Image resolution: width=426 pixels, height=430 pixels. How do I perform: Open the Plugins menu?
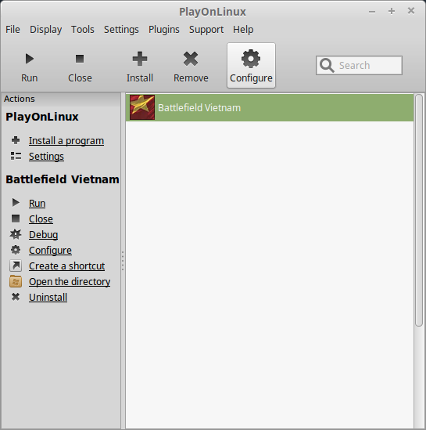(x=164, y=29)
